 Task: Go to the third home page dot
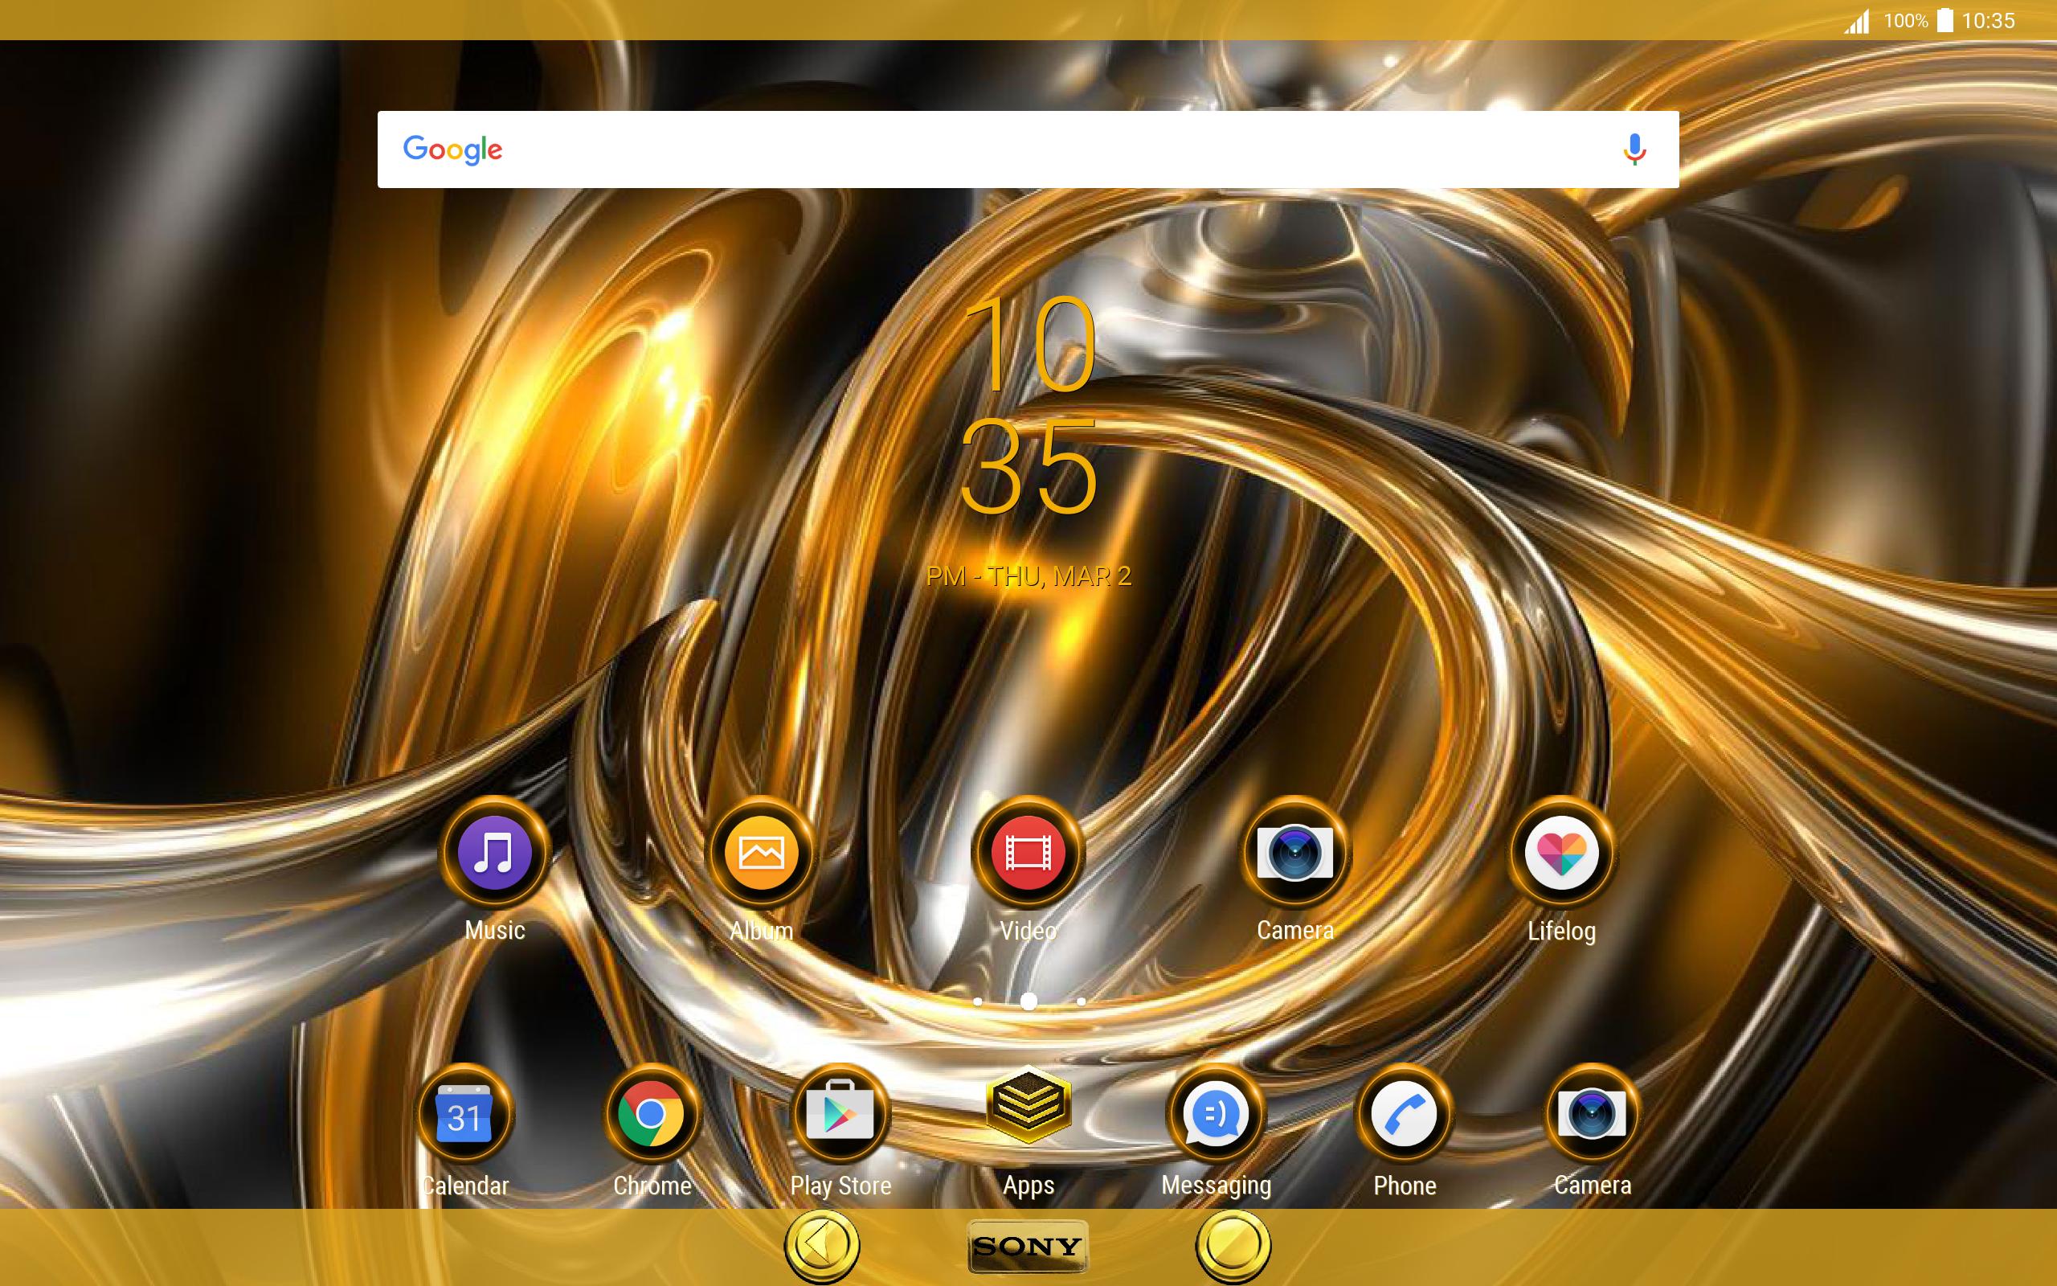point(1081,1001)
